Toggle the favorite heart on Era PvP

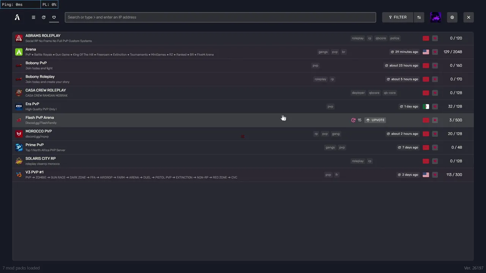click(435, 106)
